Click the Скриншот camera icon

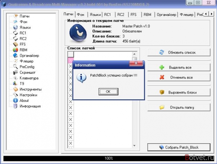[x=15, y=72]
